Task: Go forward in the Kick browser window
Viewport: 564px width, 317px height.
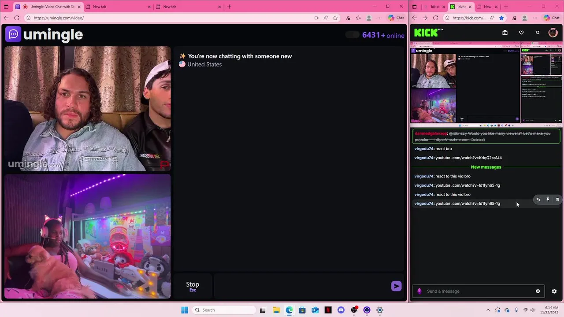Action: [425, 18]
